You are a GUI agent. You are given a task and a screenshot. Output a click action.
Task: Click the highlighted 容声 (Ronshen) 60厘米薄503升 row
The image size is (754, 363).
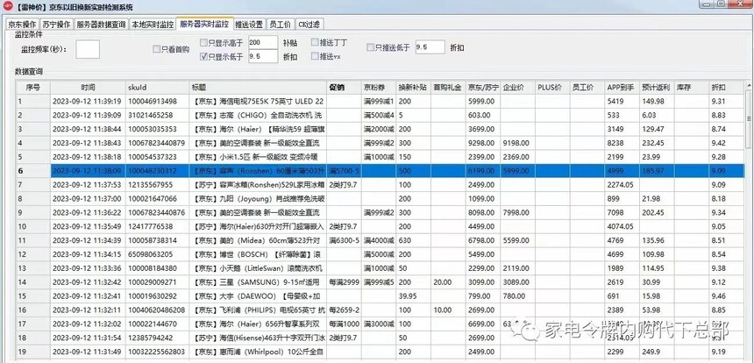(380, 171)
